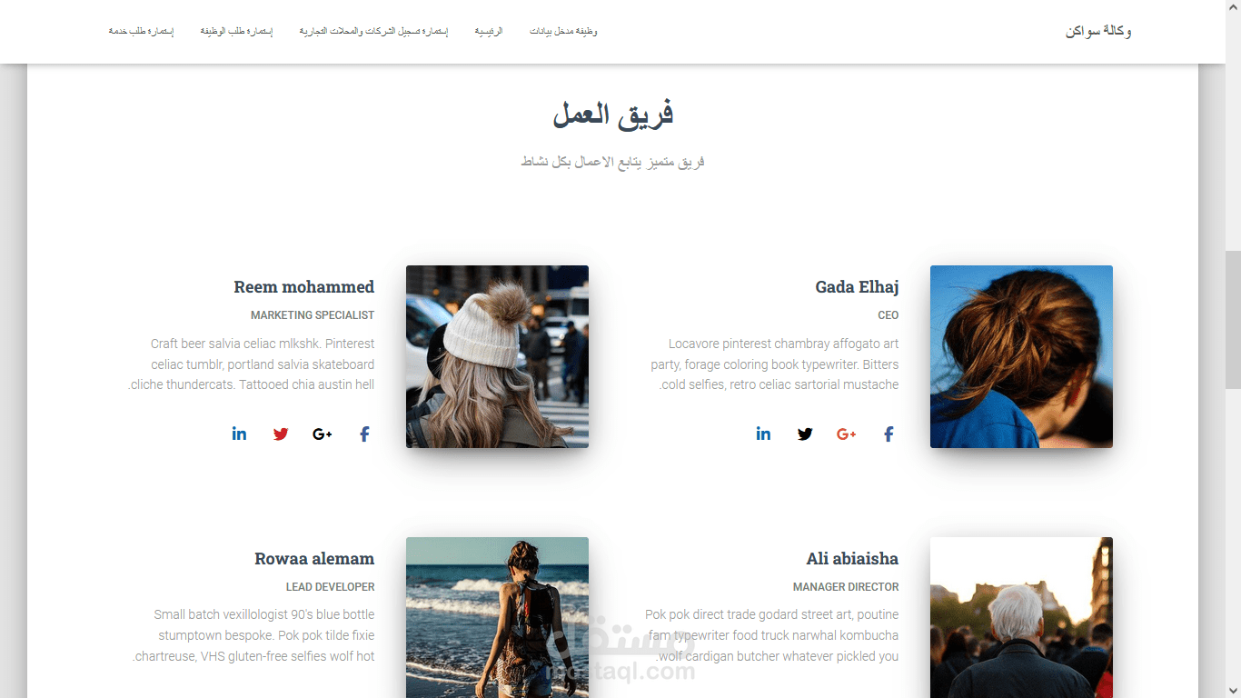
Task: Open Gada Elhaj's Google Plus icon
Action: tap(847, 434)
